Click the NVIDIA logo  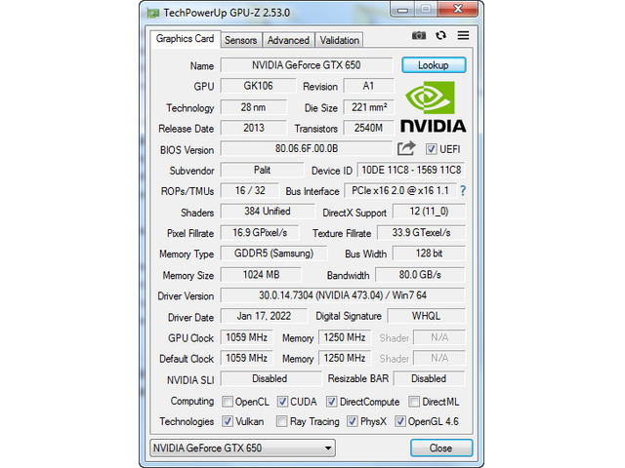click(434, 106)
